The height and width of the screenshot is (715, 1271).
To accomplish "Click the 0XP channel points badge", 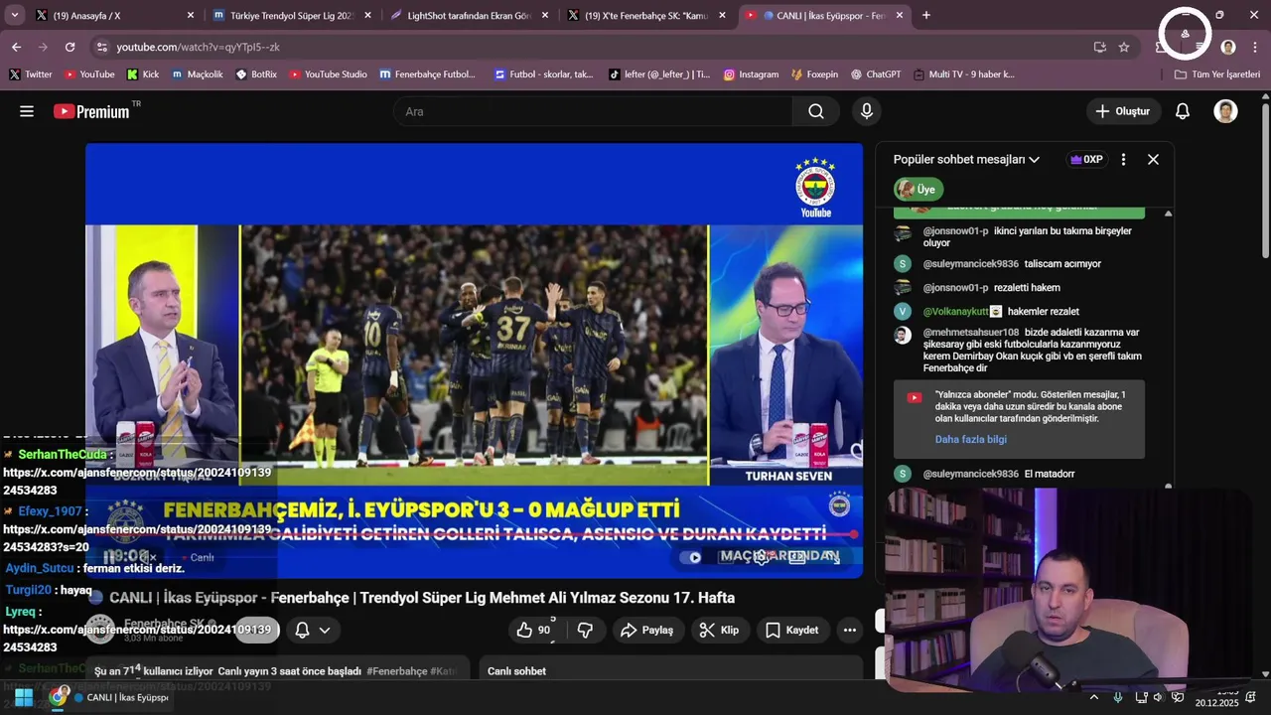I will tap(1086, 159).
